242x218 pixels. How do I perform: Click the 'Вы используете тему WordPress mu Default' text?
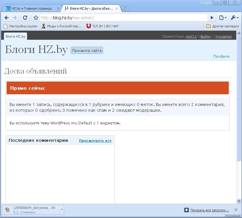[x=51, y=123]
